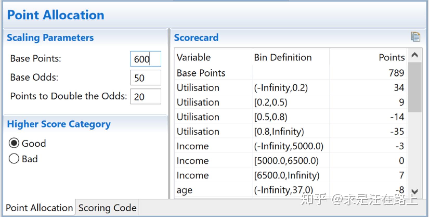Click the scorecard vertical scrollbar thumb
429x217 pixels.
point(415,87)
